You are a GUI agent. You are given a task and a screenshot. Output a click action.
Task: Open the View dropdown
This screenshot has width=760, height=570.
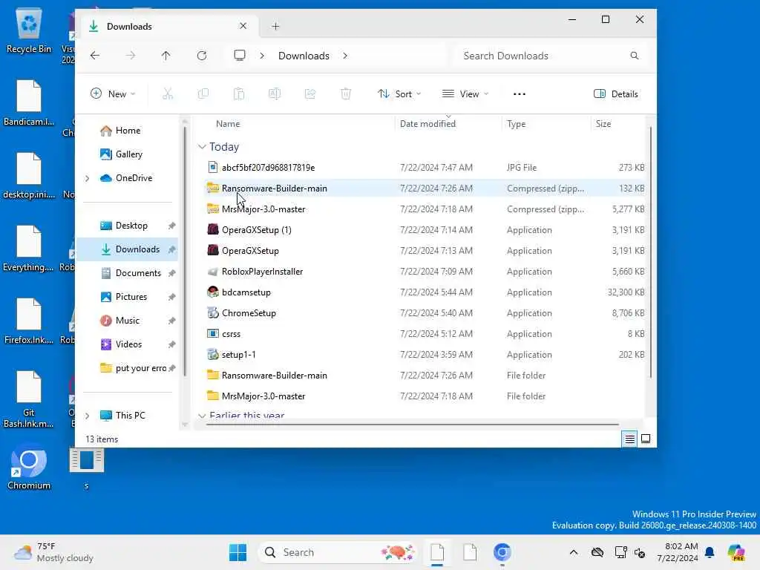coord(465,94)
